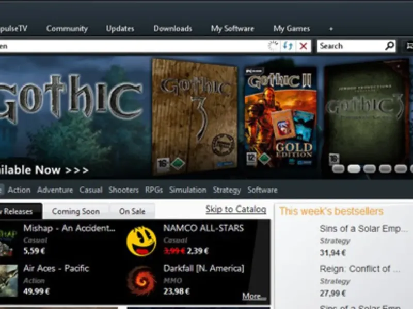
Task: Click the magnifying glass search icon
Action: coord(390,46)
